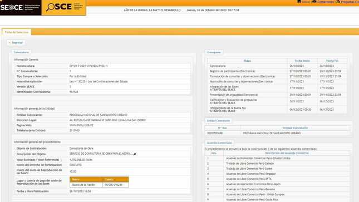Viewport: 359px width, 202px height.
Task: Click Acuerdo de Libre Comercio Perú-EFTA
Action: click(249, 179)
